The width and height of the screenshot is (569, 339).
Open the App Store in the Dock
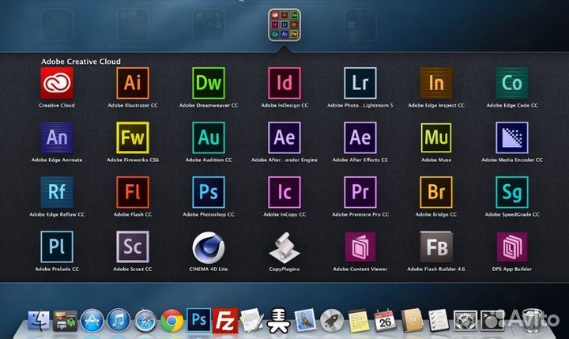(x=92, y=321)
